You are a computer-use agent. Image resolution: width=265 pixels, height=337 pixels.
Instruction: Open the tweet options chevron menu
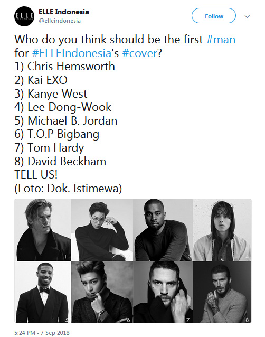247,16
